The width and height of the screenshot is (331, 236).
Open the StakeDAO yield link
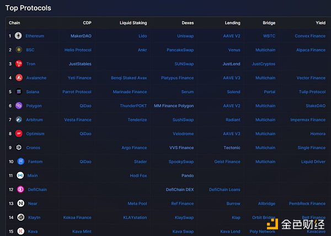(x=316, y=106)
